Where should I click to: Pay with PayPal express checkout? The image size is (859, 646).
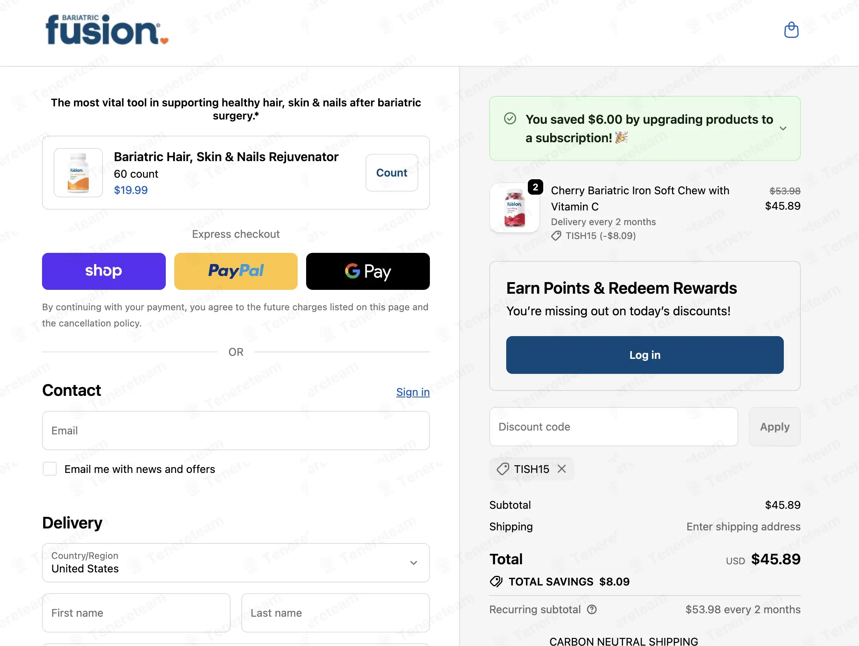tap(236, 271)
